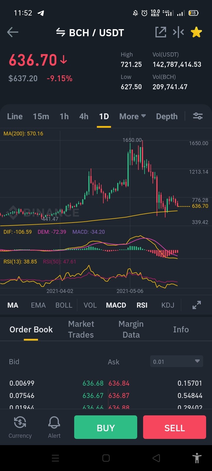Screen dimensions: 212x471
Task: Switch to the 4h timeframe
Action: (84, 116)
